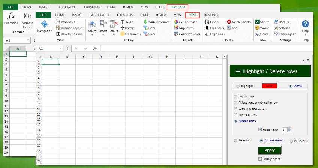Close the Highlight / Delete rows pane
Viewport: 318px width, 168px height.
pyautogui.click(x=308, y=60)
